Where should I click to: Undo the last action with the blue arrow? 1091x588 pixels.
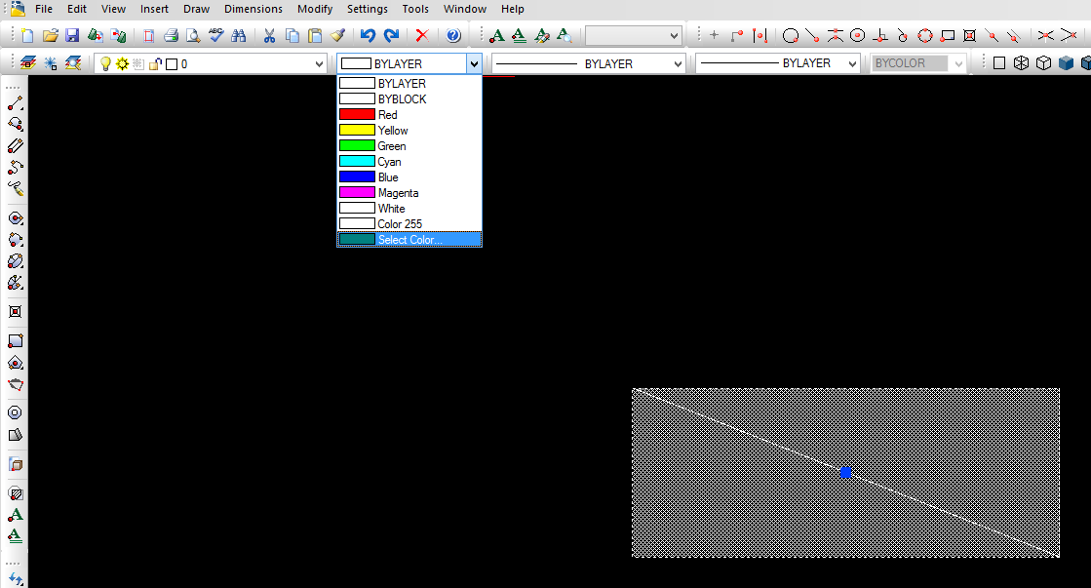coord(369,35)
